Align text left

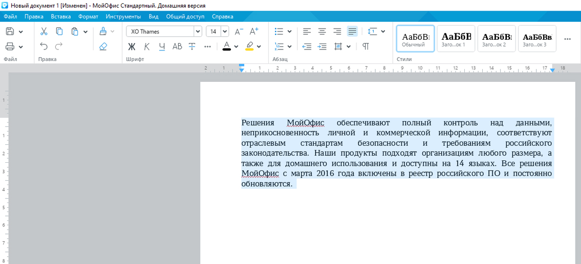[307, 31]
